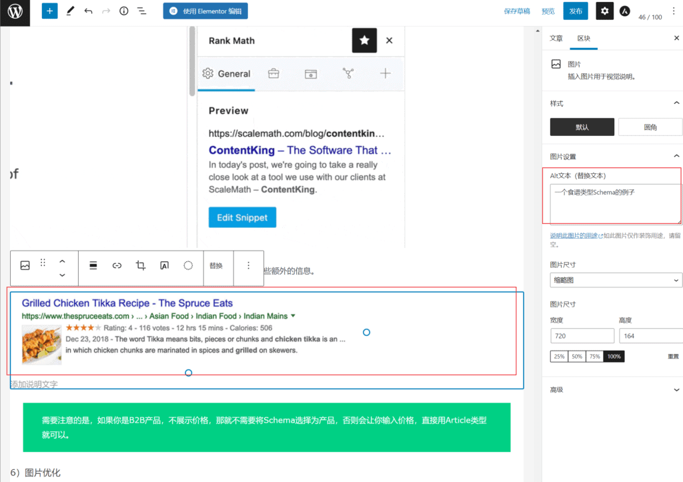This screenshot has height=482, width=683.
Task: Crop the image
Action: pyautogui.click(x=140, y=265)
